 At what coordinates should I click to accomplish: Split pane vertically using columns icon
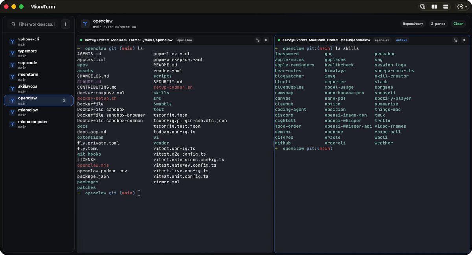[x=434, y=7]
